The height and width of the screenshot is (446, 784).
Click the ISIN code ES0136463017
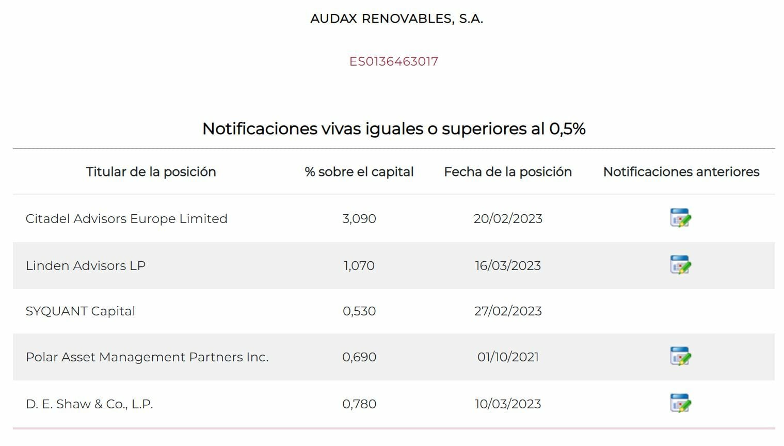[393, 61]
